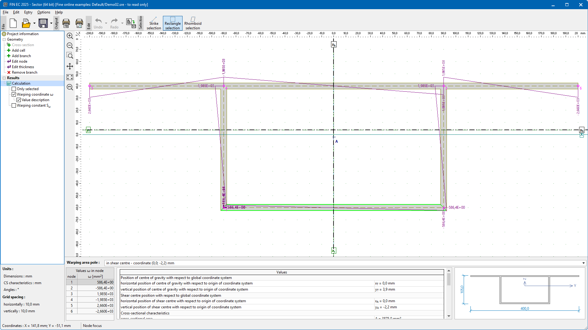Screen dimensions: 588x330
Task: Enable the Only selected checkbox
Action: coord(14,89)
